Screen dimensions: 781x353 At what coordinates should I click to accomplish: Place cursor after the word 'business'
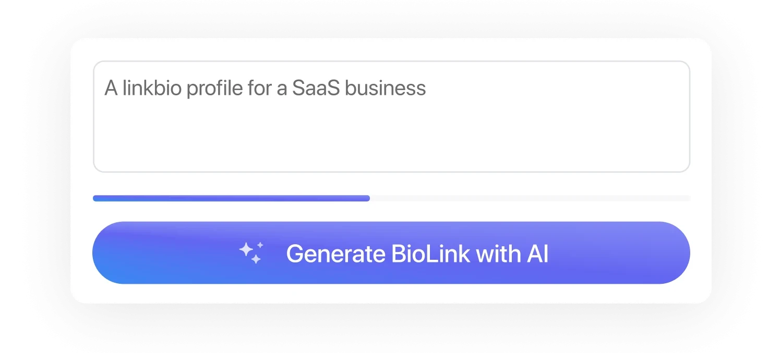pos(427,89)
